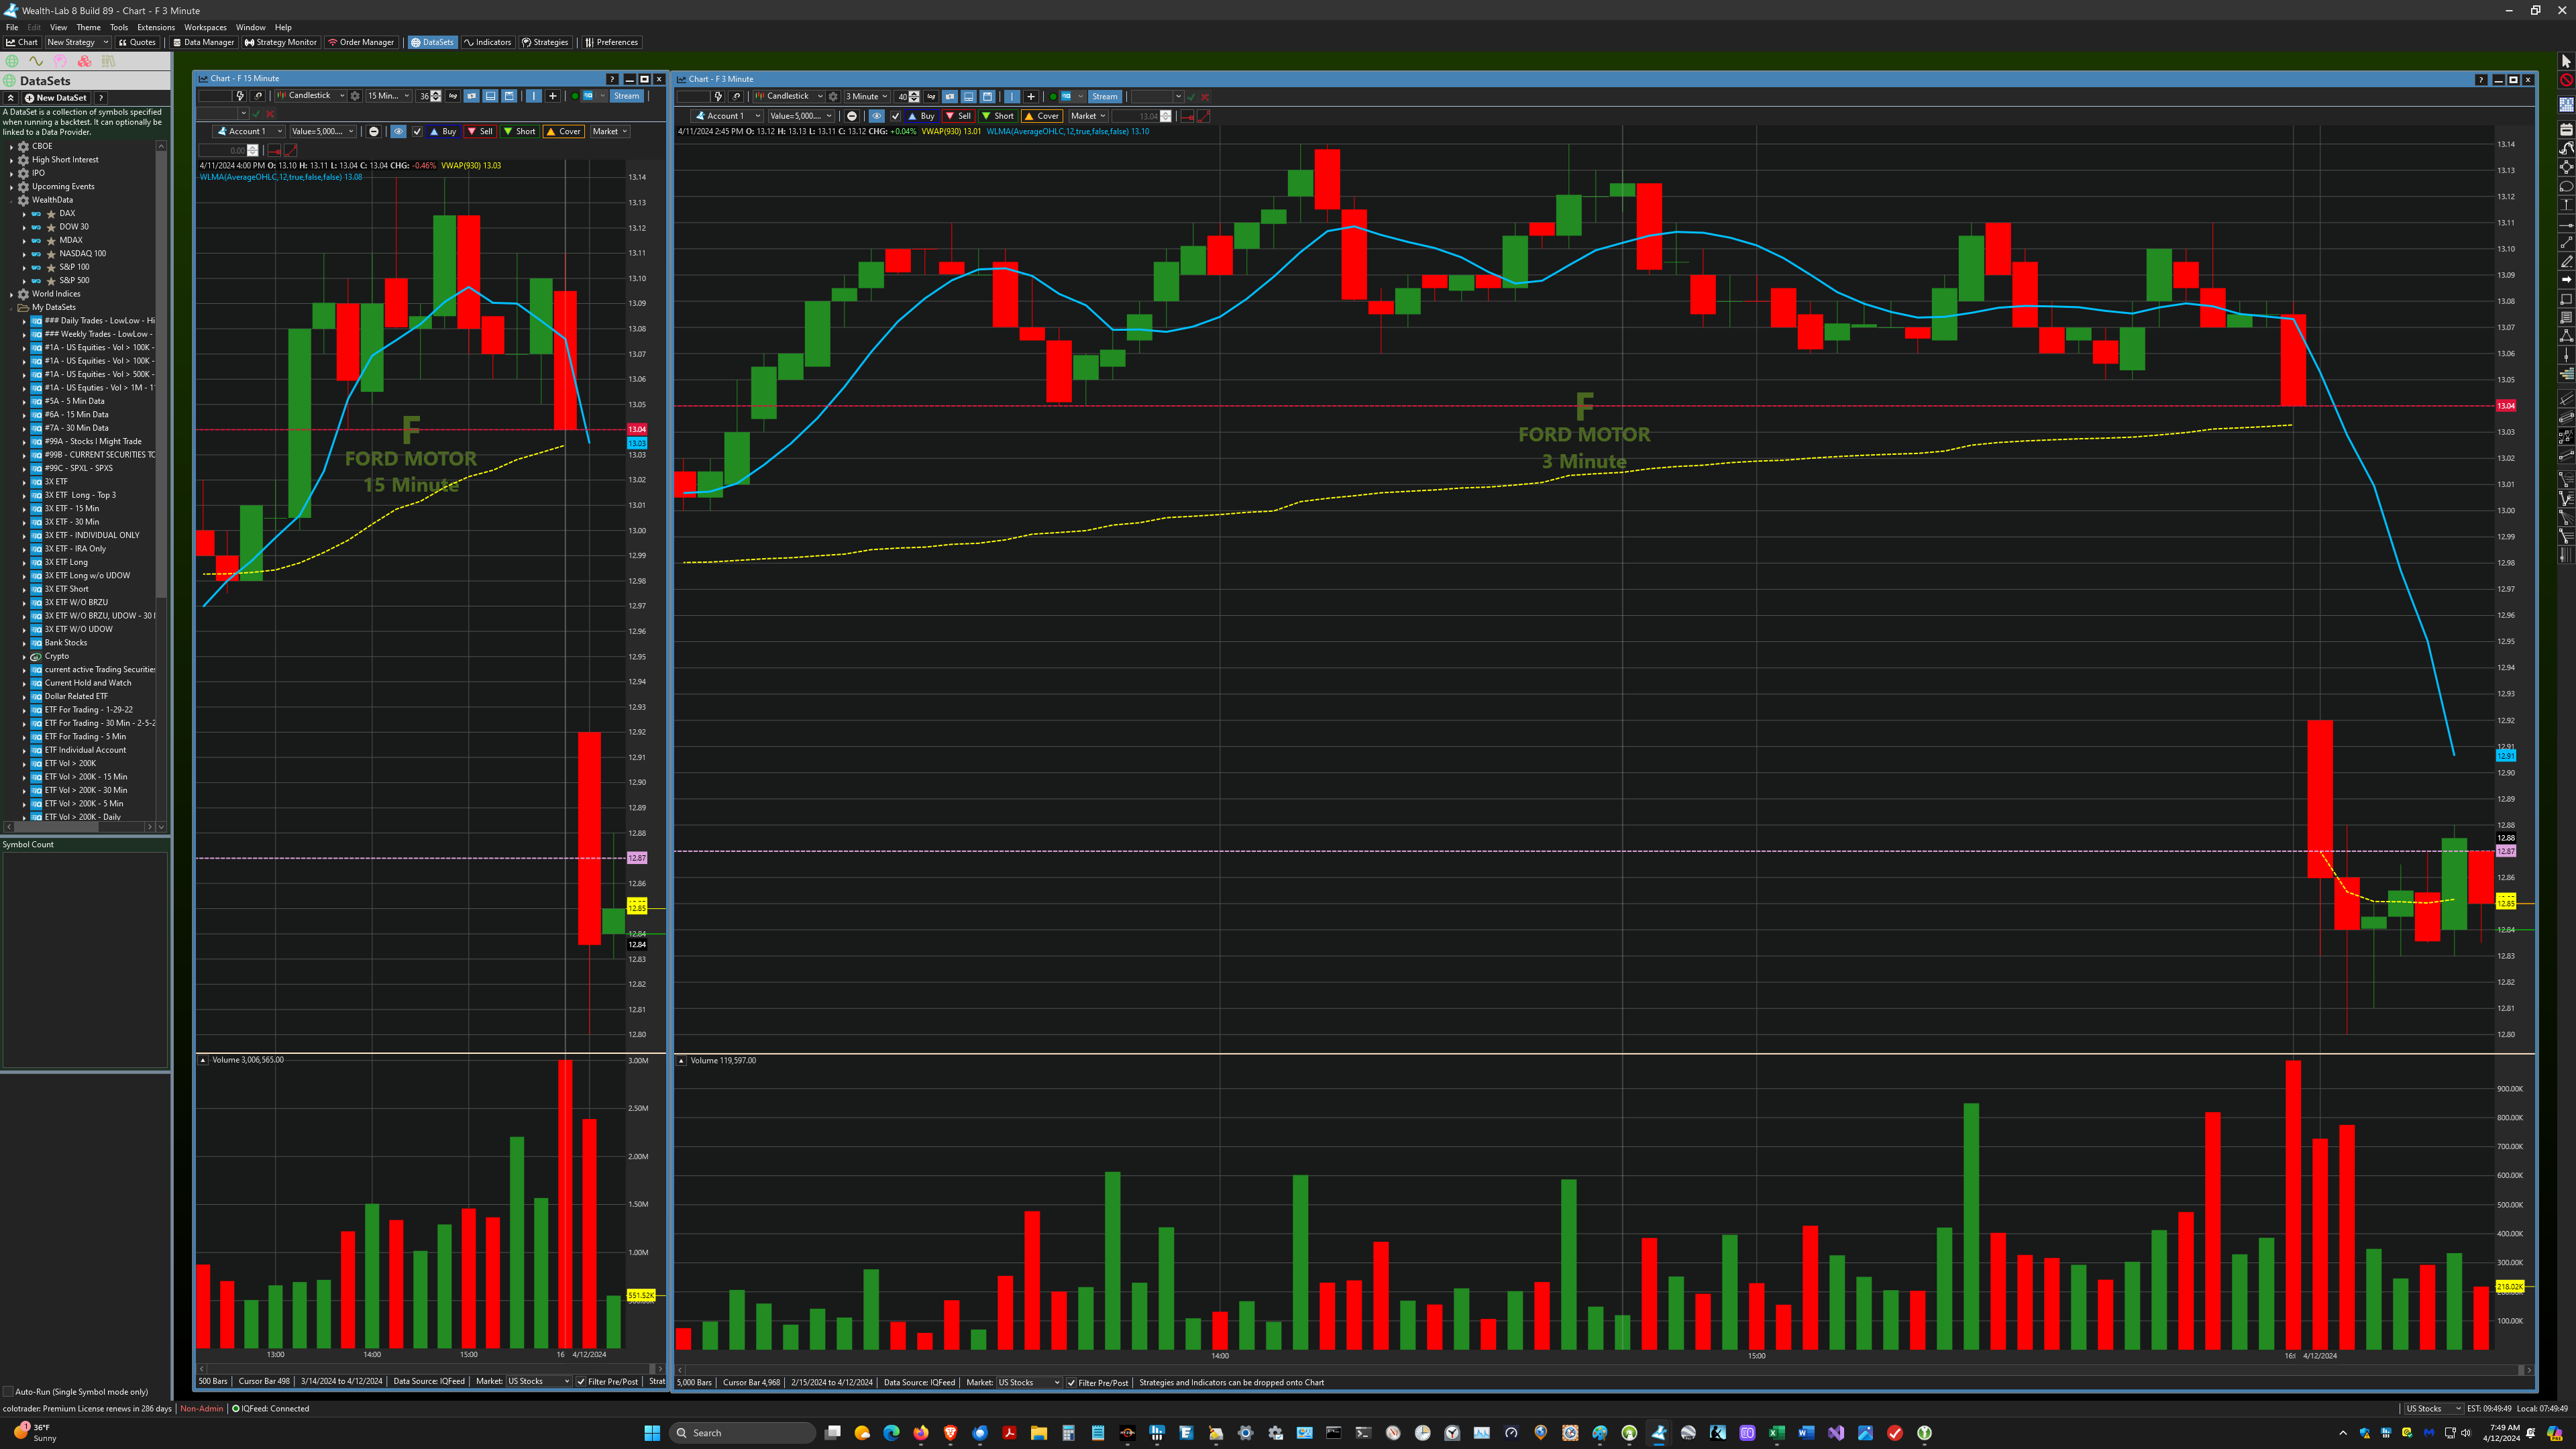This screenshot has height=1449, width=2576.
Task: Click the Windows Start button
Action: click(652, 1433)
